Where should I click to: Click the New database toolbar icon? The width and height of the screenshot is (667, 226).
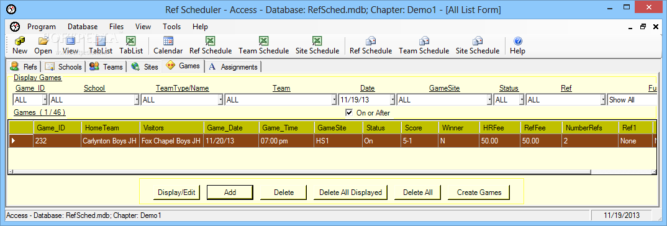pyautogui.click(x=20, y=41)
